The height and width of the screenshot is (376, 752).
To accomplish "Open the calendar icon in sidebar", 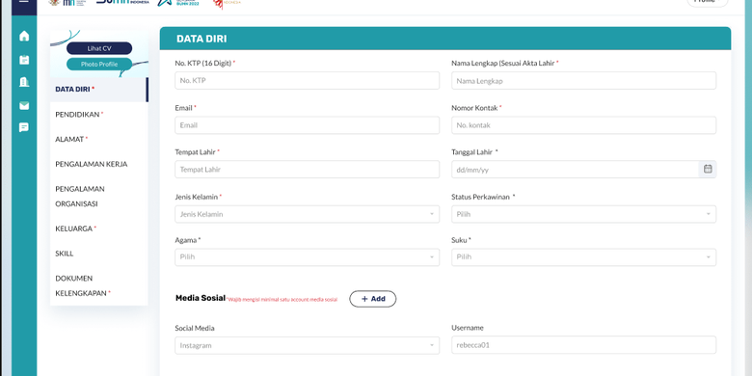I will (x=24, y=60).
